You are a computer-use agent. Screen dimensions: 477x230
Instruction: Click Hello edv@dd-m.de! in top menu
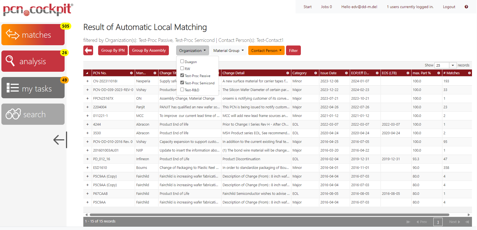point(359,7)
